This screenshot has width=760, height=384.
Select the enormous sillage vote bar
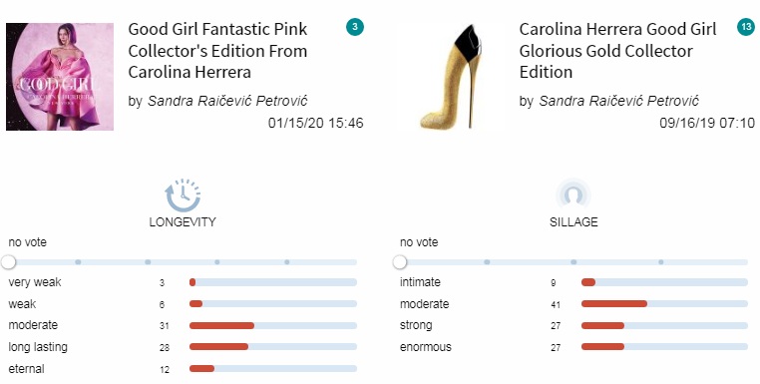pos(664,347)
